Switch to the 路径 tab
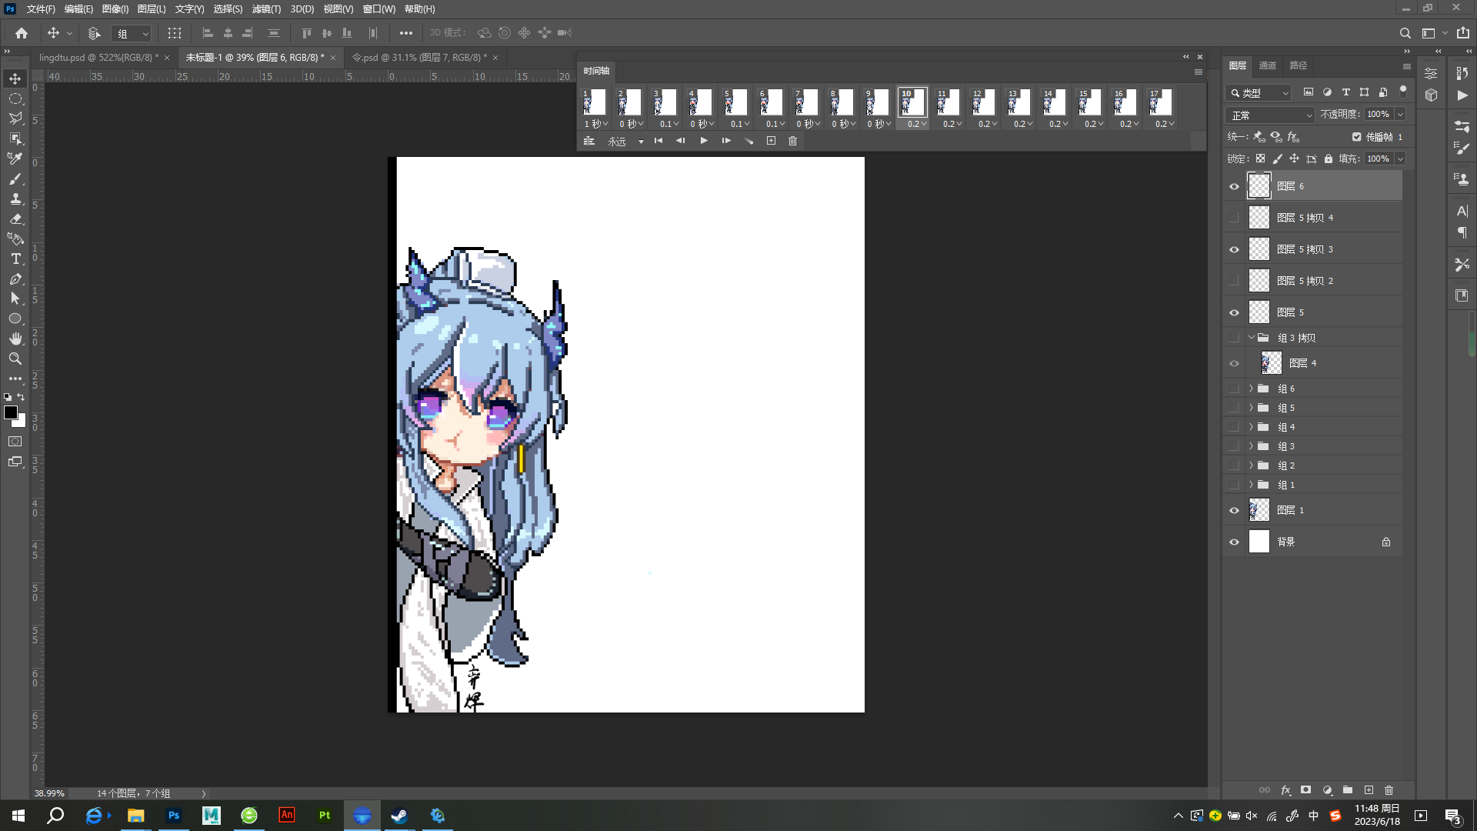This screenshot has width=1477, height=831. coord(1299,65)
